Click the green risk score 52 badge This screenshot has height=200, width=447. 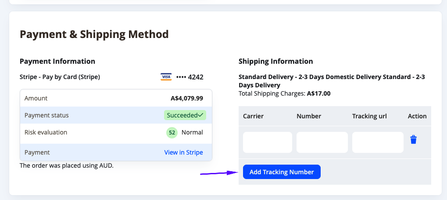[172, 132]
